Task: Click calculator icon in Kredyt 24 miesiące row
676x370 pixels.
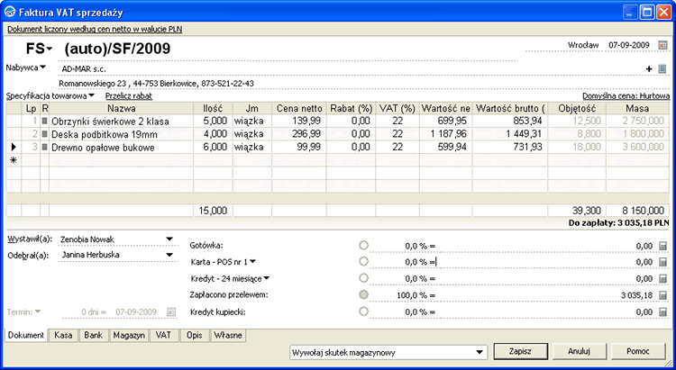Action: click(662, 278)
